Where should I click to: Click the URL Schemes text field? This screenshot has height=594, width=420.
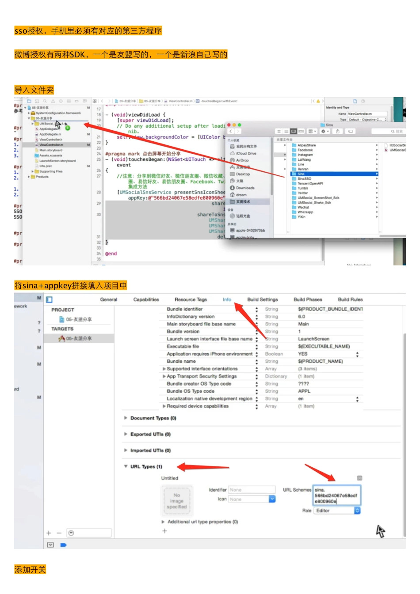point(336,496)
